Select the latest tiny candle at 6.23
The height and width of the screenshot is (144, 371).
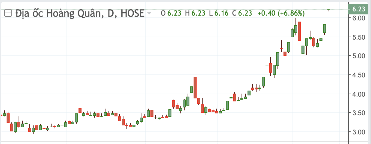pos(328,10)
